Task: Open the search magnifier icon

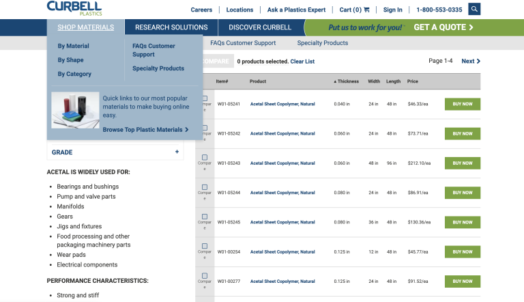Action: 474,9
